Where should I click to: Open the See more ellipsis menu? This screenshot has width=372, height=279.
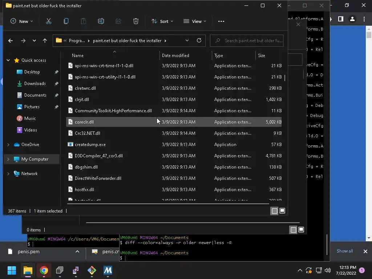click(221, 21)
